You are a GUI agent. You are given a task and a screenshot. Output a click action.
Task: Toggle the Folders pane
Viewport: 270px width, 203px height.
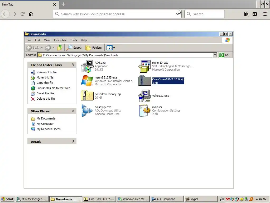(94, 48)
